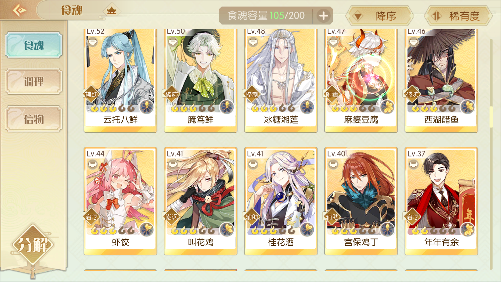Switch to the 信物 tab
This screenshot has height=282, width=501.
pos(34,119)
